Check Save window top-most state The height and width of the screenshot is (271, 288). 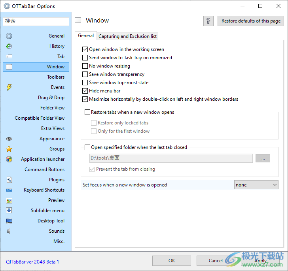[x=85, y=83]
